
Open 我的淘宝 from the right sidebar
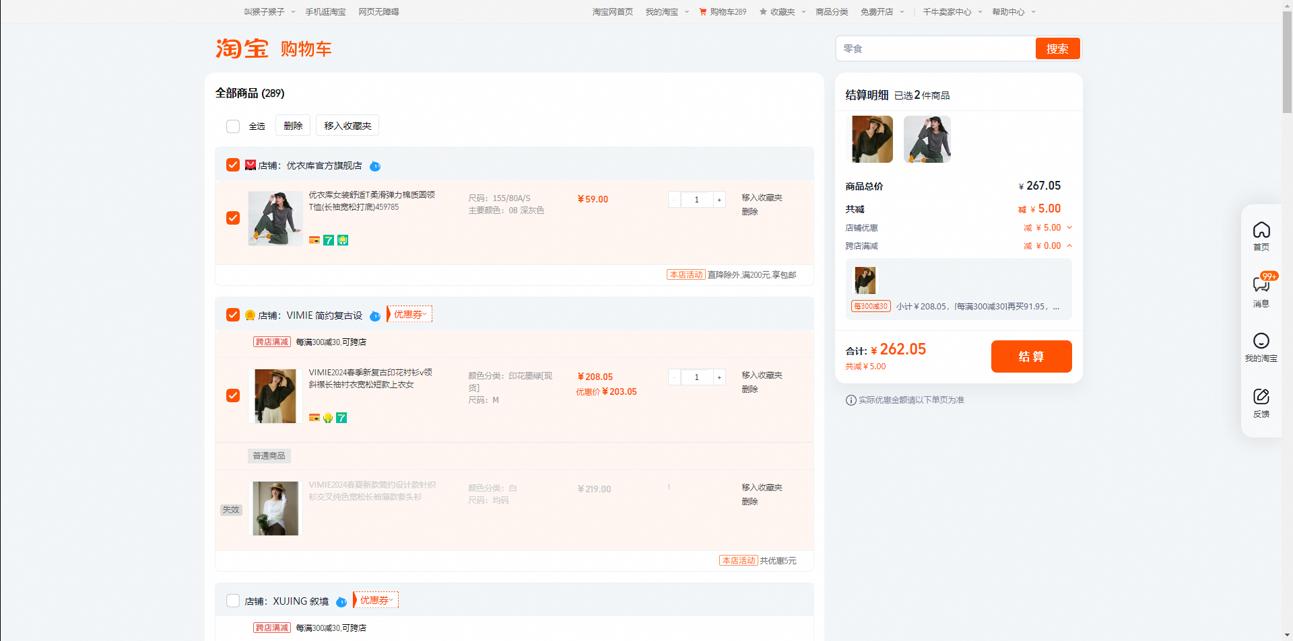(x=1261, y=347)
